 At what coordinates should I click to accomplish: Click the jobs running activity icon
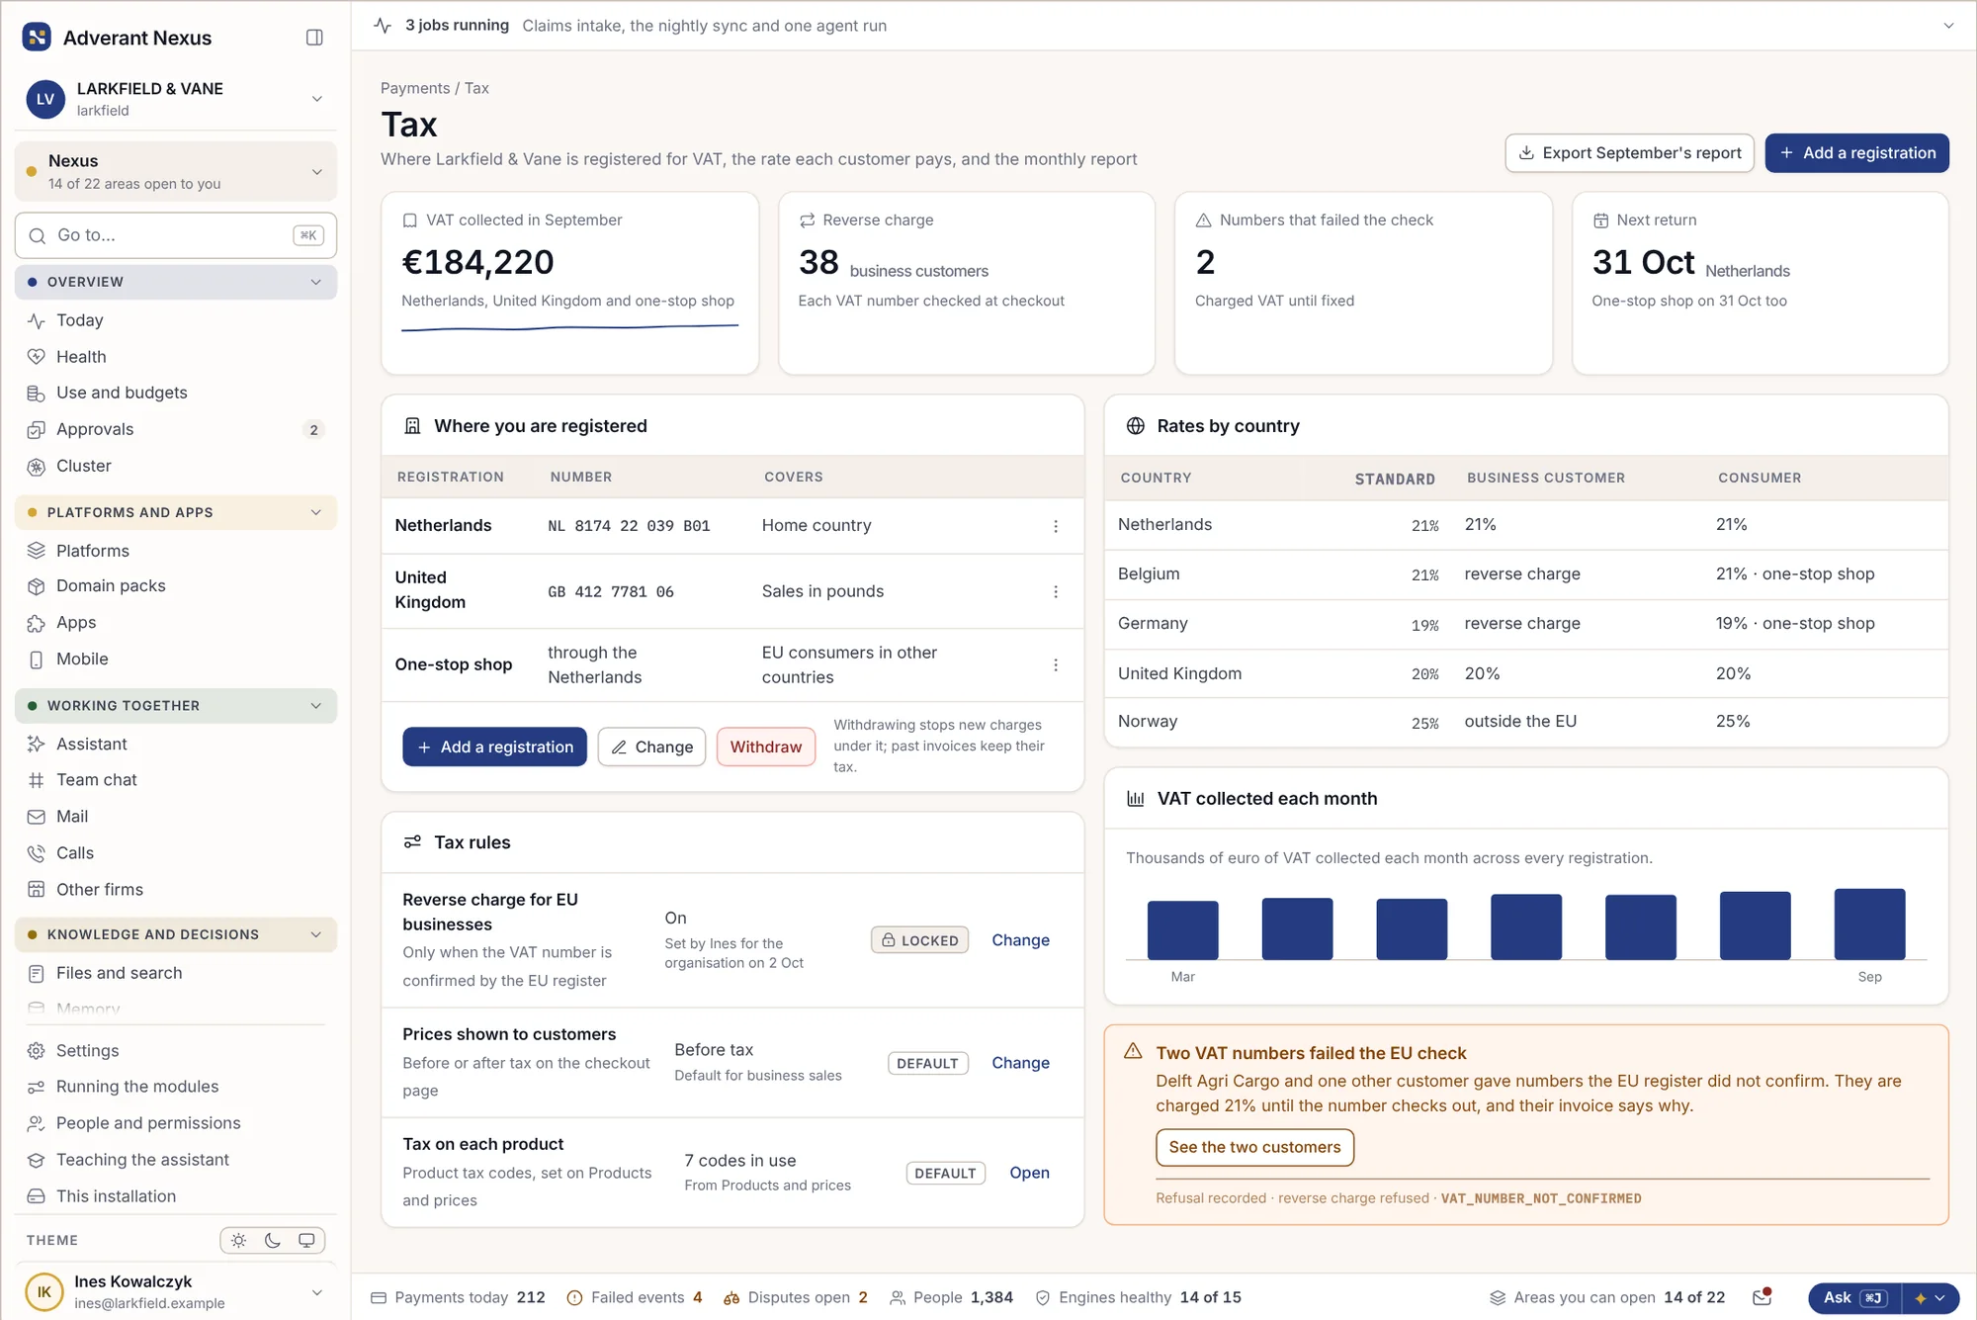pyautogui.click(x=383, y=26)
